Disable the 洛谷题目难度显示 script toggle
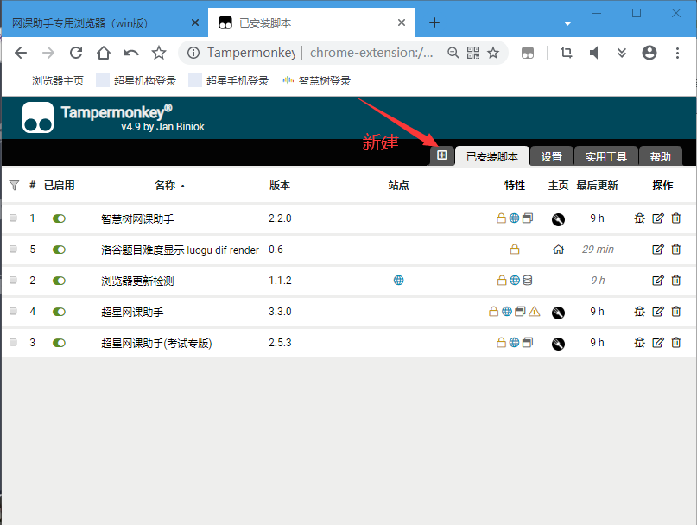 coord(59,250)
